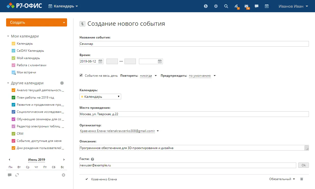The image size is (315, 189).
Task: Toggle visibility of the CRM calendar
Action: click(13, 133)
